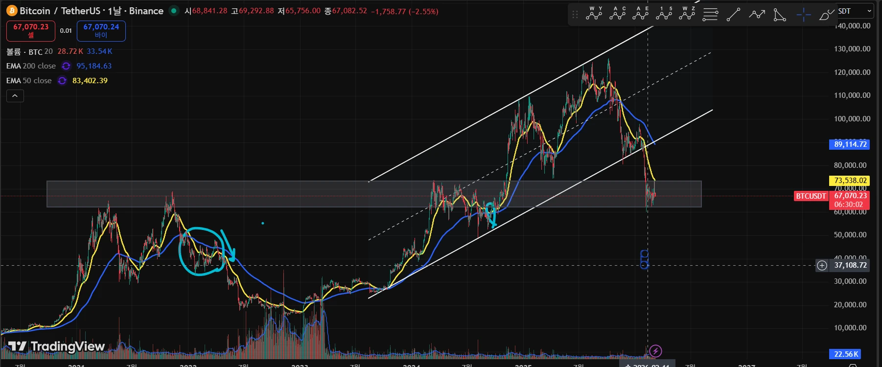Click the TradingView logo
The height and width of the screenshot is (367, 882).
(x=56, y=346)
